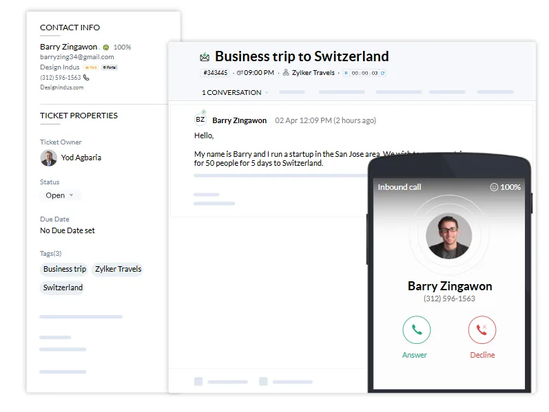
Task: Click the Paid badge beside Design Indus
Action: (91, 67)
